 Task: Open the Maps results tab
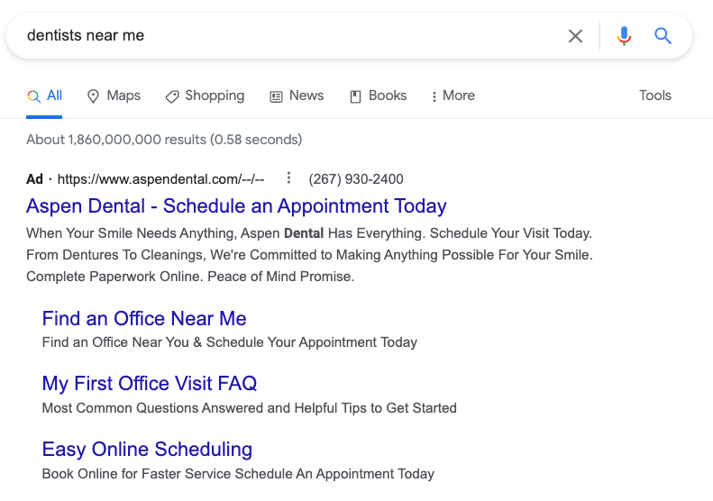[x=114, y=96]
